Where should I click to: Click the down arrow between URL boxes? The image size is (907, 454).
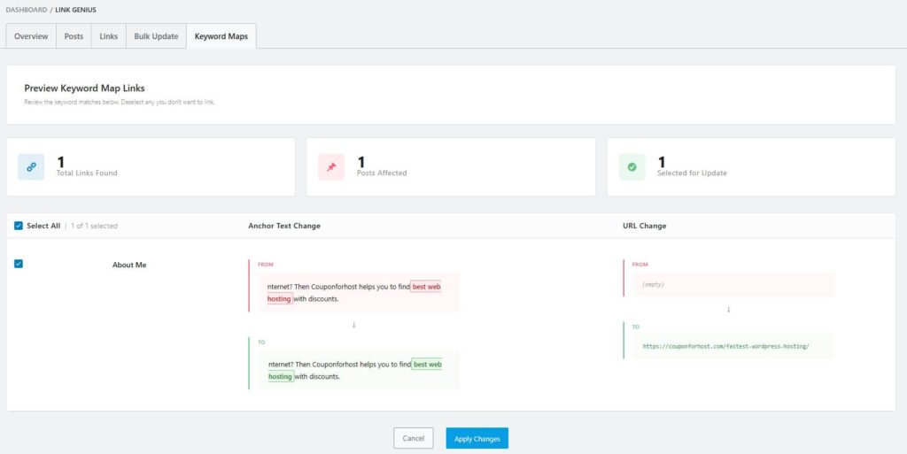coord(728,309)
